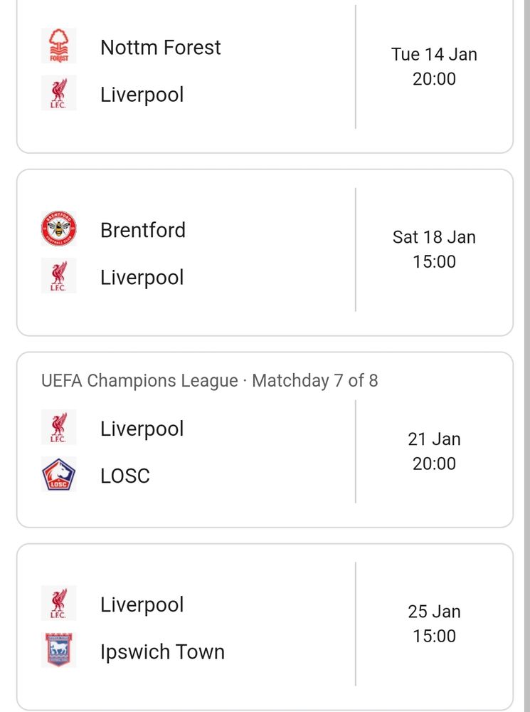Click the Tue 14 Jan 20:00 kickoff time
The image size is (530, 712).
(x=434, y=66)
